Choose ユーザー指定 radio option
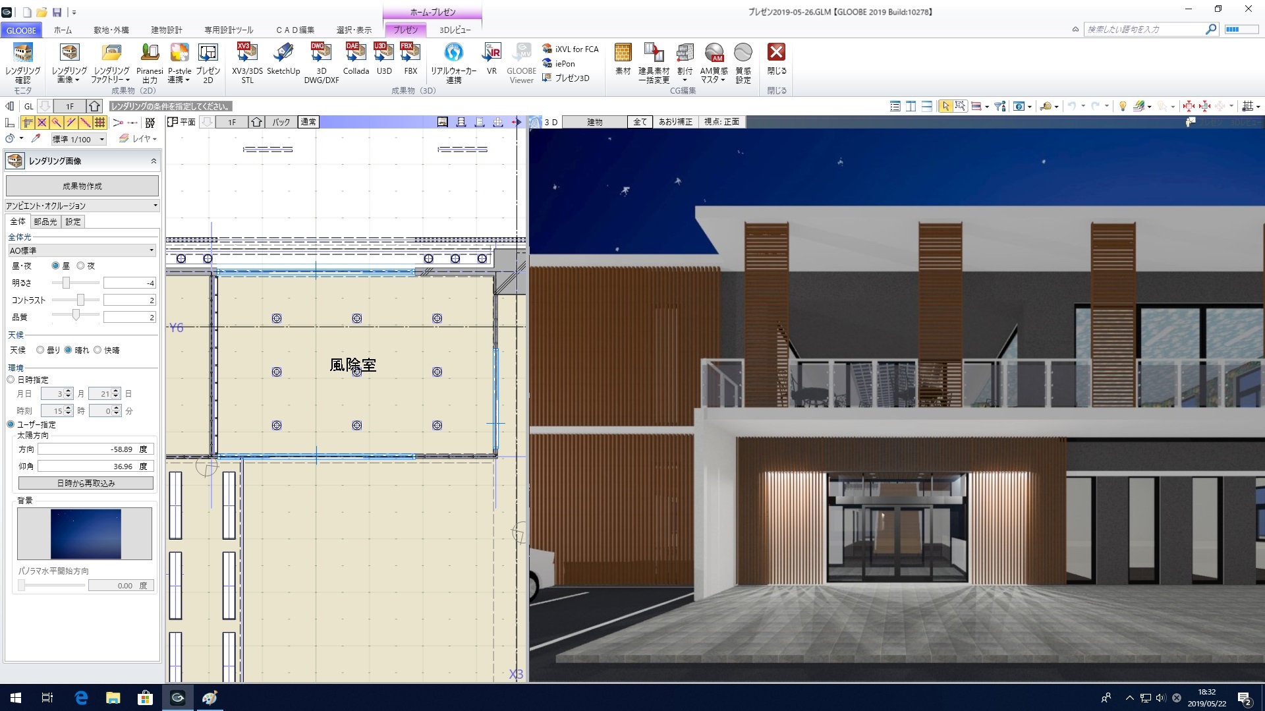 [11, 424]
